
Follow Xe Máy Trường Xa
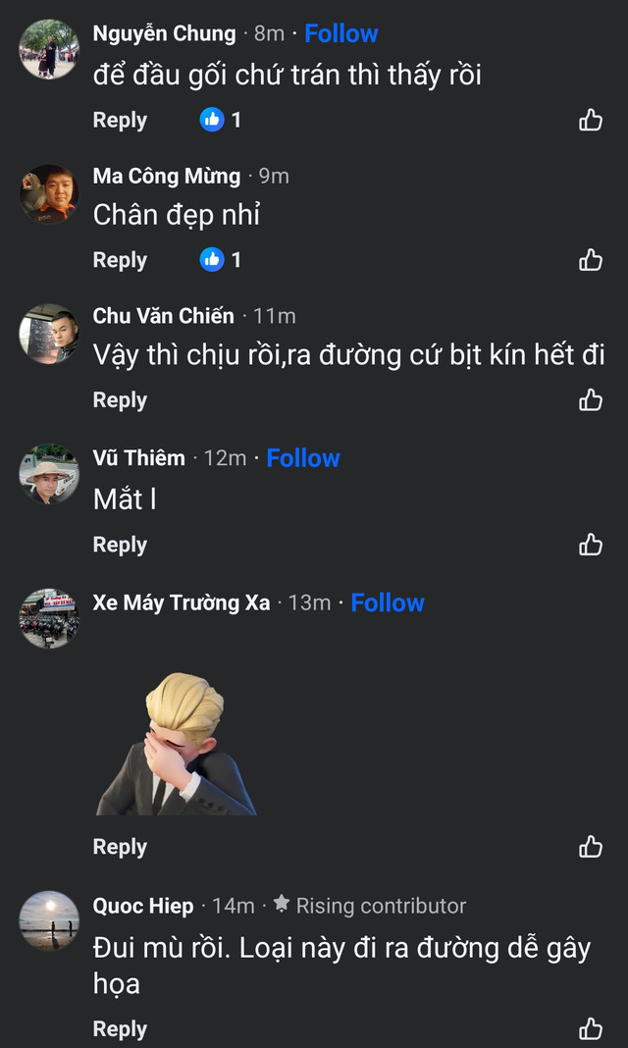coord(388,603)
